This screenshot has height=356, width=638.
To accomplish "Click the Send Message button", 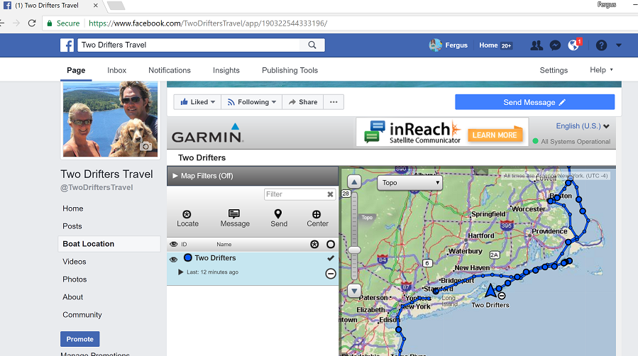I will (x=534, y=102).
